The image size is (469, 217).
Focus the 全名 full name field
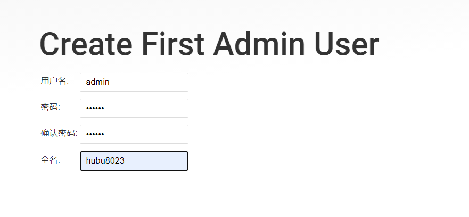point(134,161)
